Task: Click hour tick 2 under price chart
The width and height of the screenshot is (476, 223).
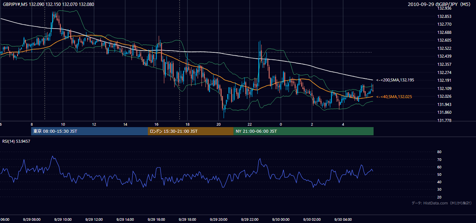Action: pos(312,124)
